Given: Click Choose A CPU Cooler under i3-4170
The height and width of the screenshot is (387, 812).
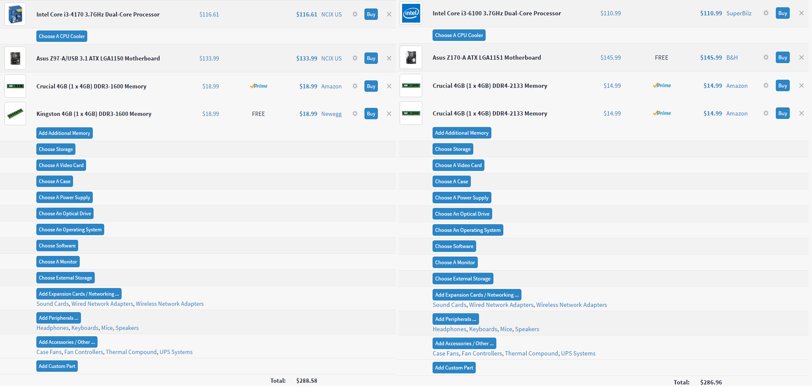Looking at the screenshot, I should (62, 36).
